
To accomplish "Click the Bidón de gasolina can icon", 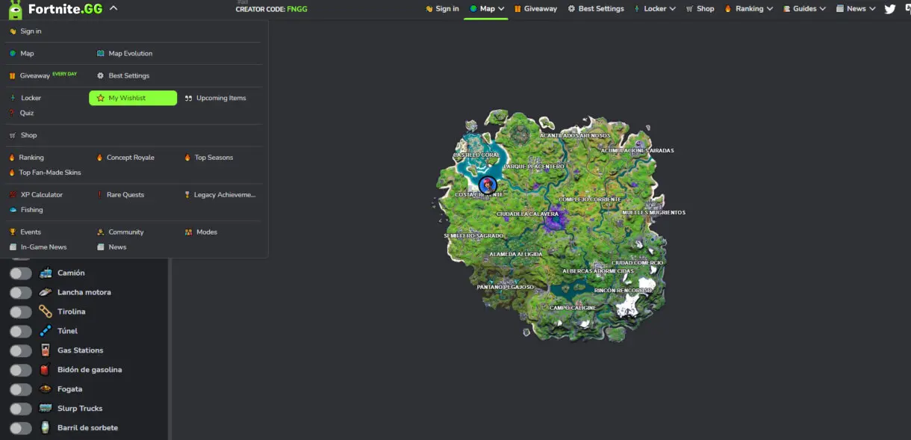I will pyautogui.click(x=46, y=371).
